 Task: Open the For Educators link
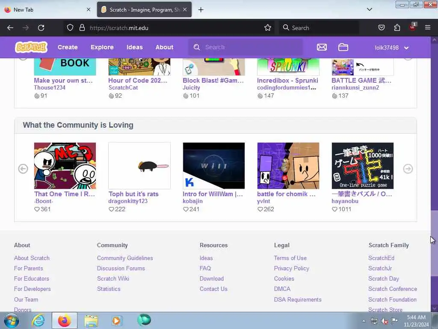(x=32, y=278)
